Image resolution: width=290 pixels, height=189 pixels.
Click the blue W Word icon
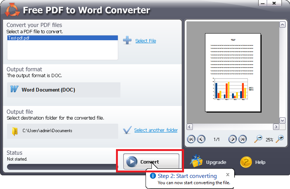(x=14, y=89)
